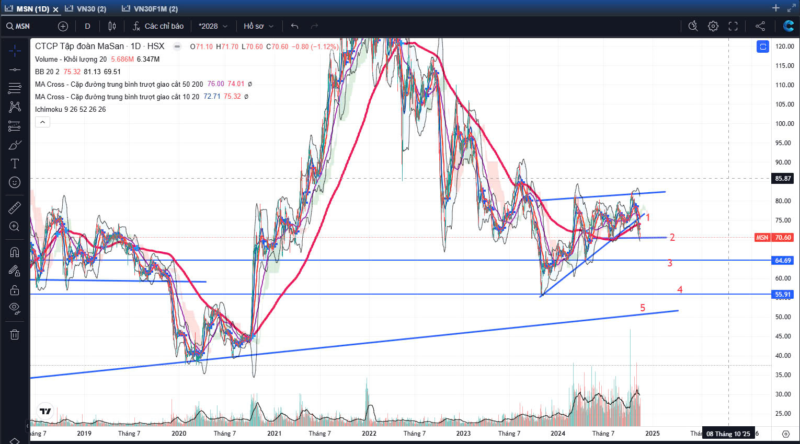
Task: Remove drawings with trash icon
Action: (x=15, y=335)
